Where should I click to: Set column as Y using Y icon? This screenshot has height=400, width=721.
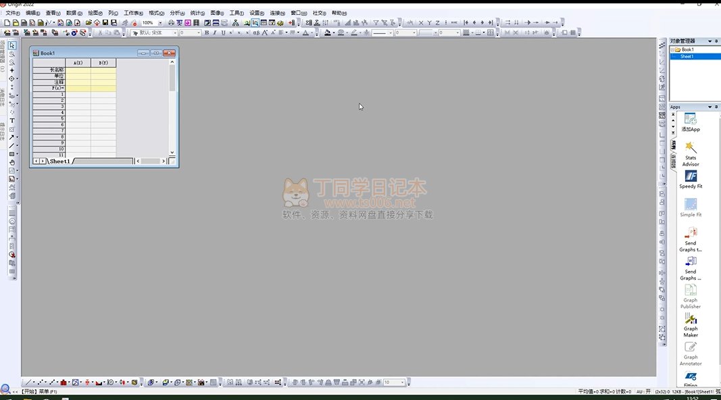point(429,22)
